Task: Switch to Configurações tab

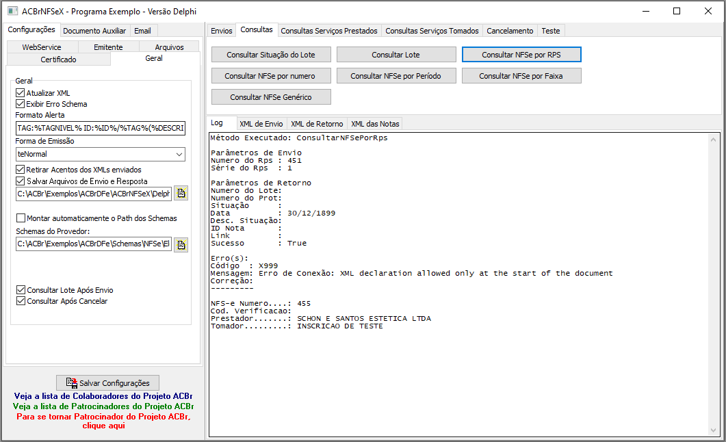Action: (31, 29)
